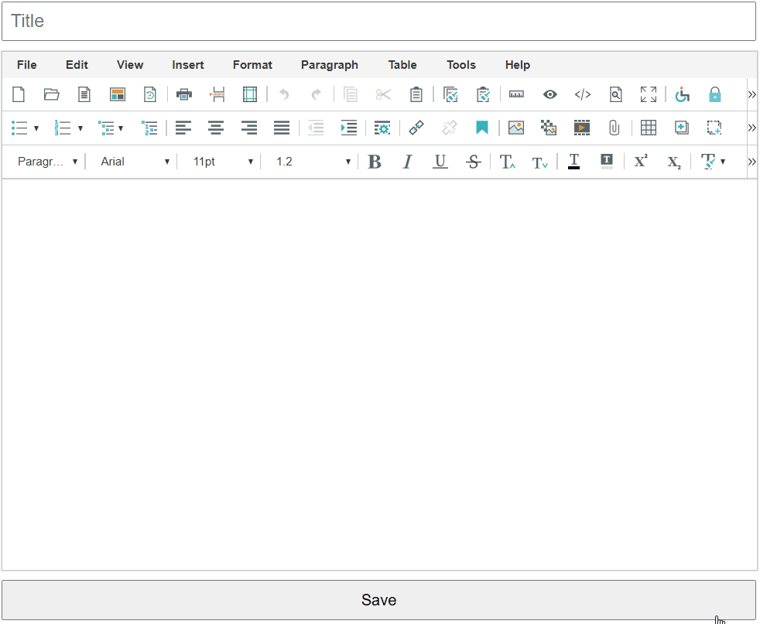760x624 pixels.
Task: Open the Paragraph format dropdown
Action: click(47, 162)
